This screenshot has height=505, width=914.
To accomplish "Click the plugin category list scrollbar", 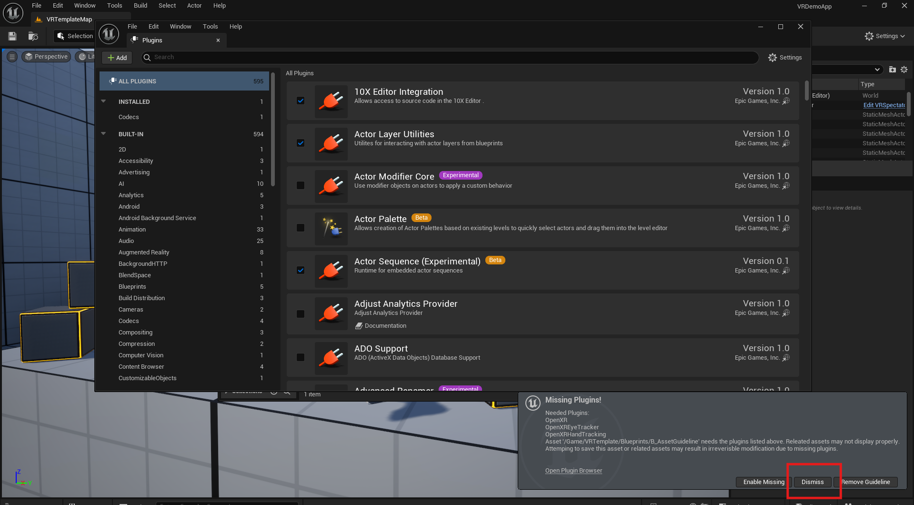I will [x=272, y=129].
